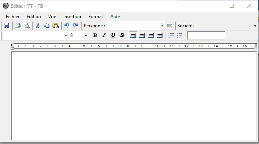Click the Copy icon

tap(47, 25)
